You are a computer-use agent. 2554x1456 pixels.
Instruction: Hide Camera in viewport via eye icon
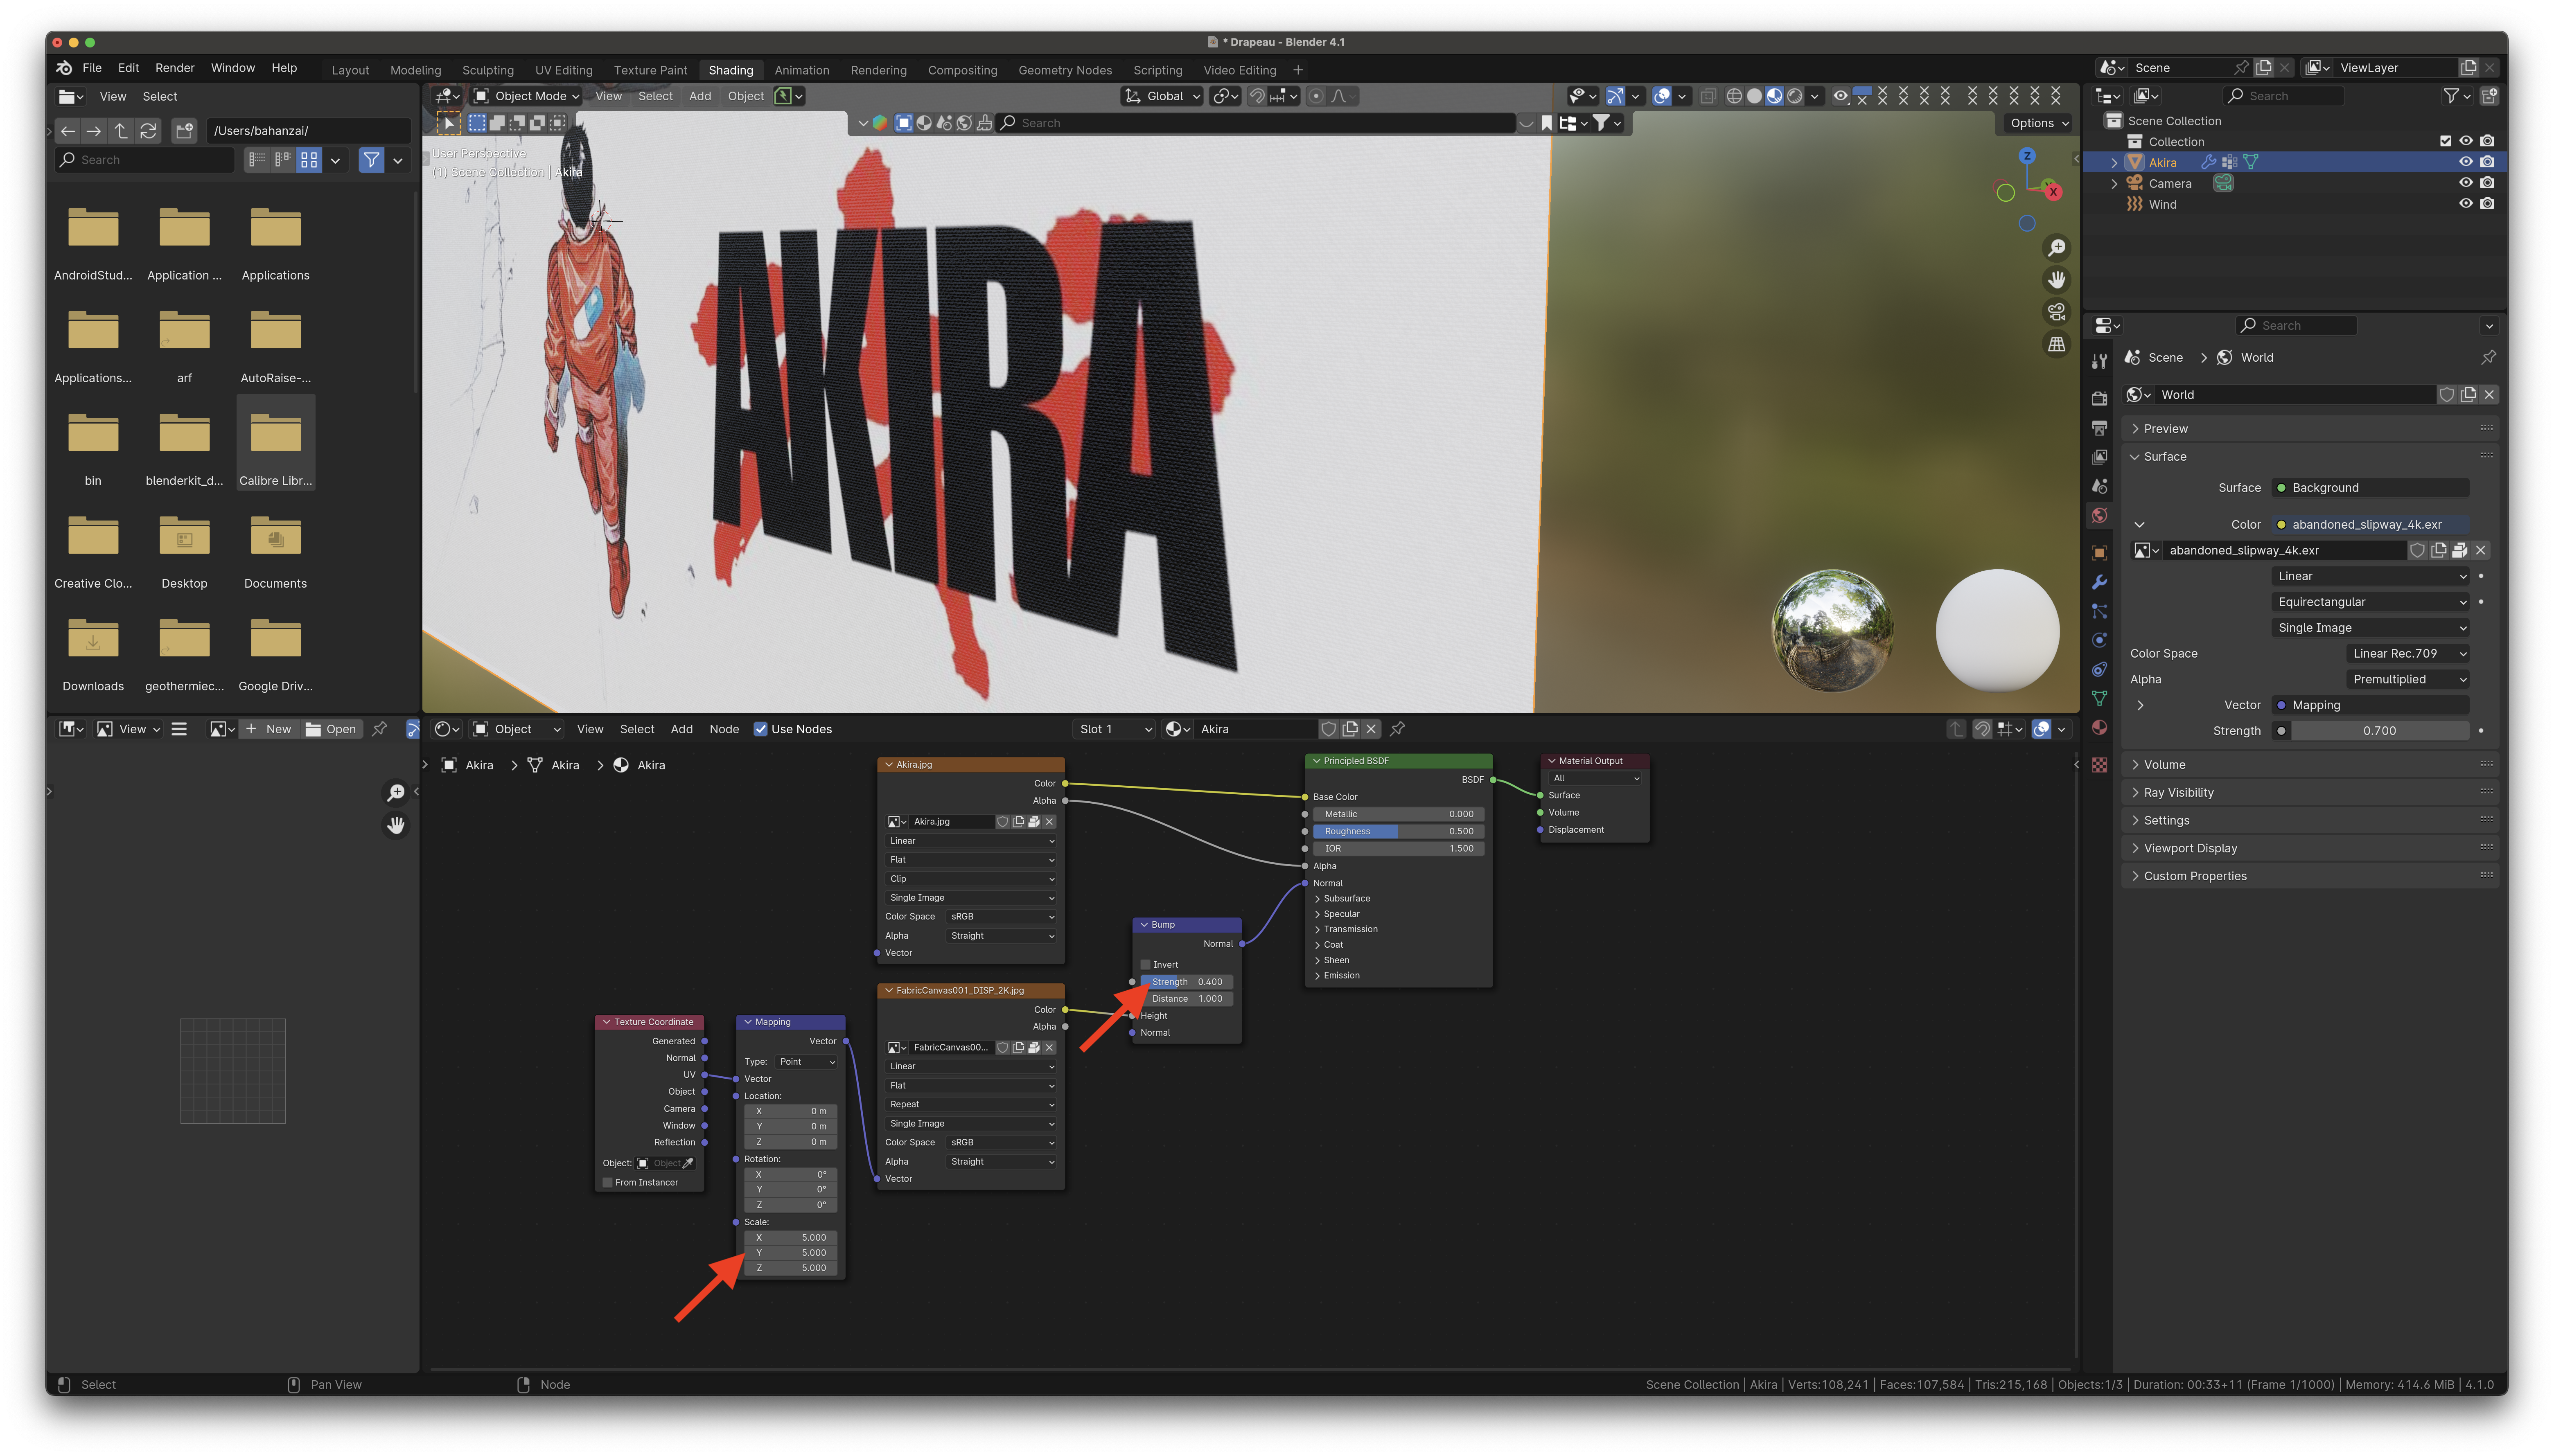coord(2465,183)
